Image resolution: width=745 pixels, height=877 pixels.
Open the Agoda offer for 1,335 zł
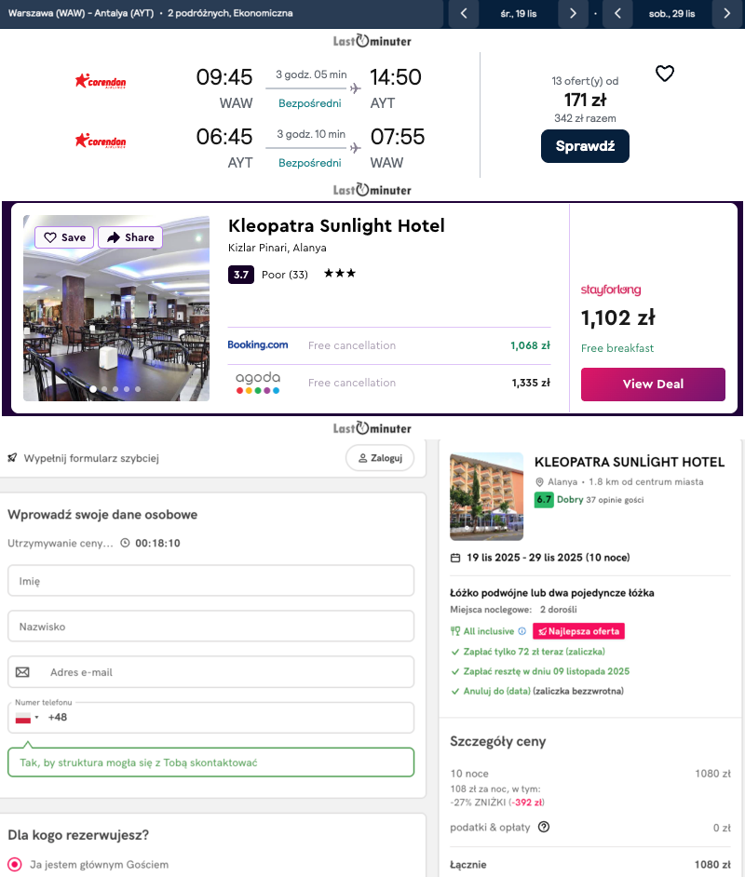pyautogui.click(x=388, y=383)
